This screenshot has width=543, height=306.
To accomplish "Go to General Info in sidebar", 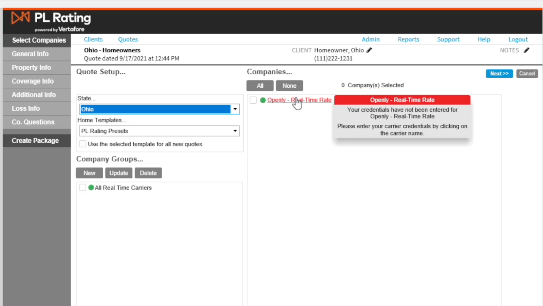I will (37, 54).
